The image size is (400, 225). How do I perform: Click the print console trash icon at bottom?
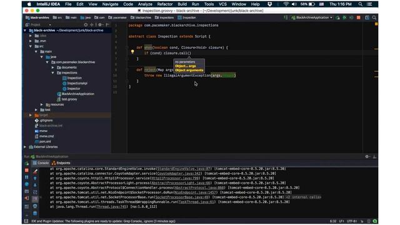[35, 212]
